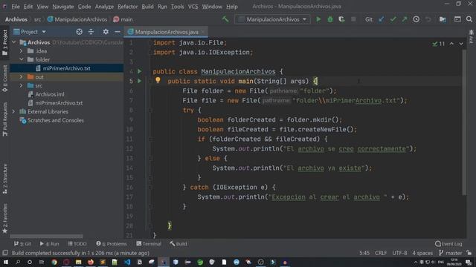Click Select Opened File target icon
The width and height of the screenshot is (476, 267).
click(80, 31)
